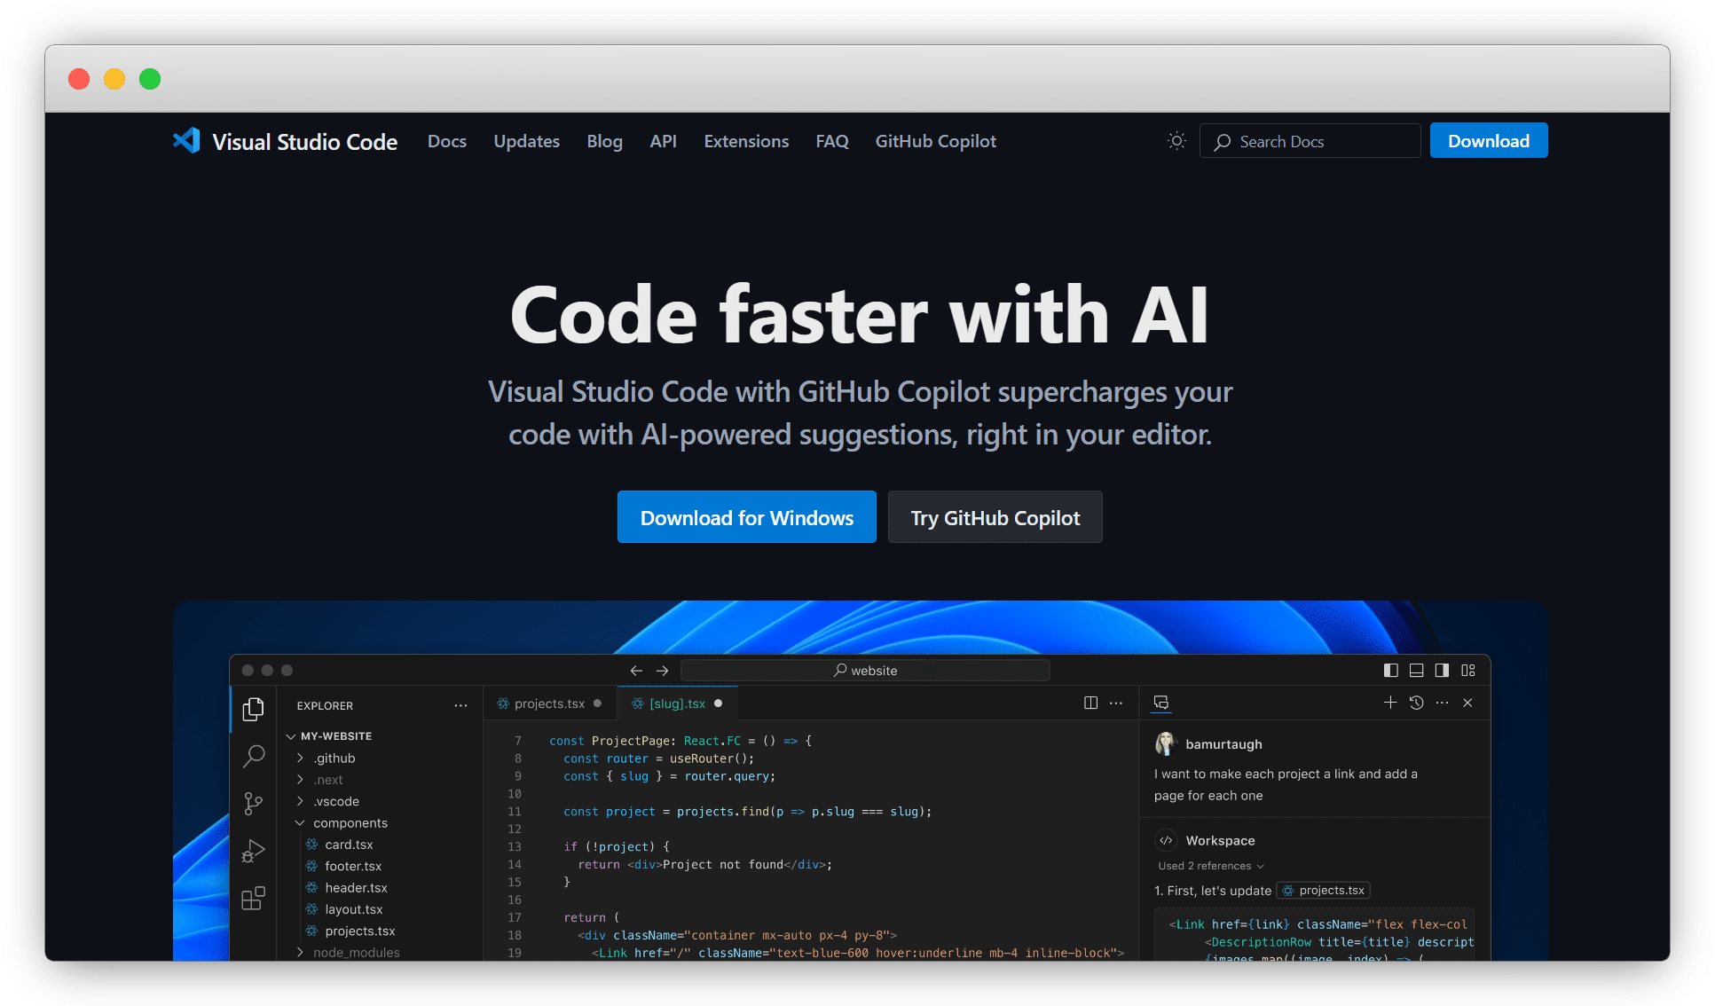Viewport: 1715px width, 1006px height.
Task: Expand the .github folder
Action: pyautogui.click(x=301, y=758)
